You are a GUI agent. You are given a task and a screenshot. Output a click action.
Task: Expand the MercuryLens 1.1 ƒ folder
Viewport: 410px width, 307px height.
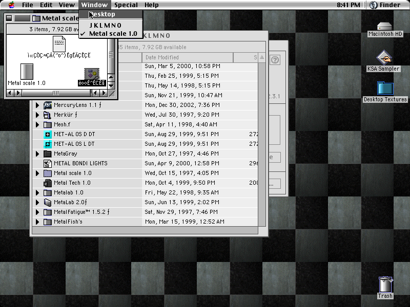click(37, 105)
